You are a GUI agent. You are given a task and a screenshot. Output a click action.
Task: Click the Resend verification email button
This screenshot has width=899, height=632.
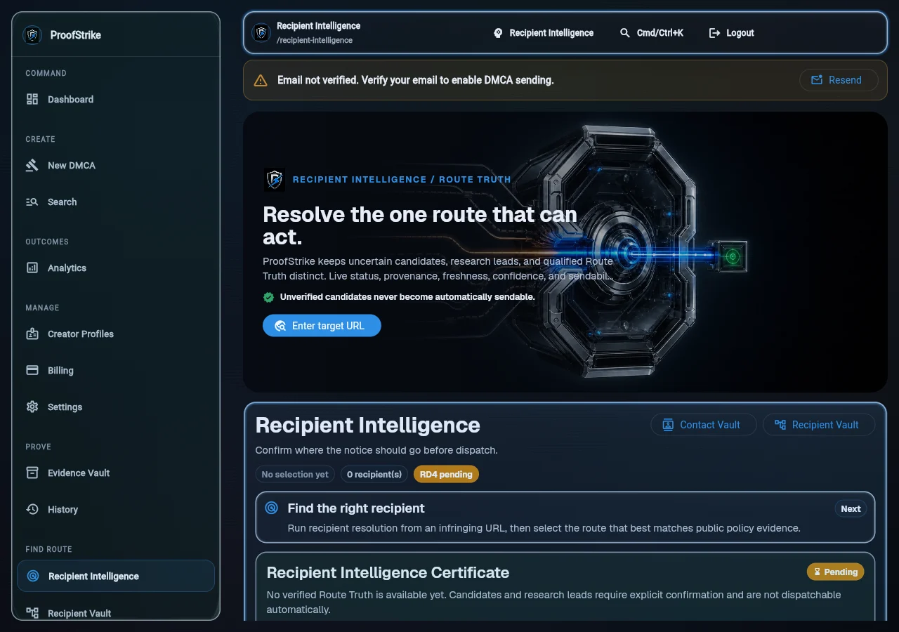(x=839, y=80)
